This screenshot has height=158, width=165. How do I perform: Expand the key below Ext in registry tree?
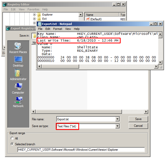[34, 23]
